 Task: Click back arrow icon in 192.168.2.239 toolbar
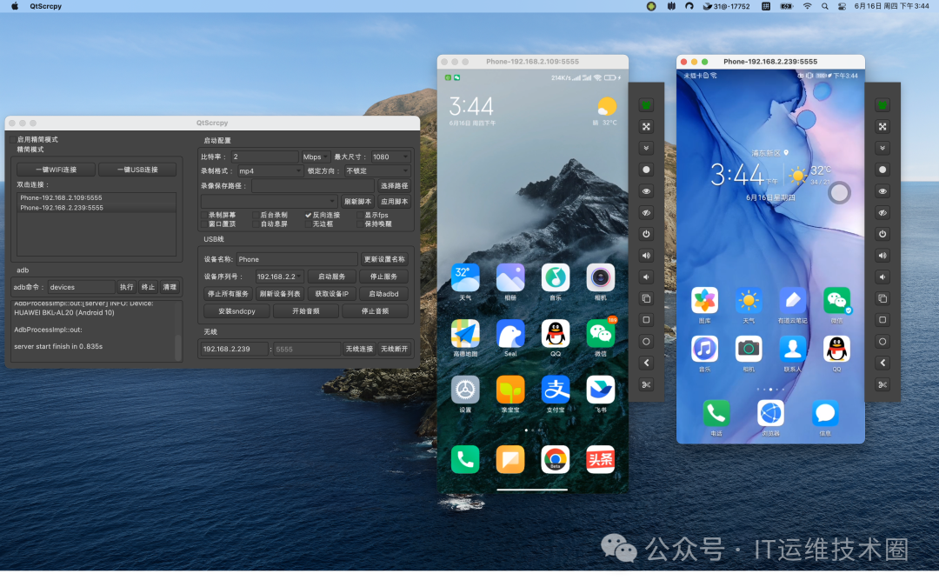click(x=882, y=363)
